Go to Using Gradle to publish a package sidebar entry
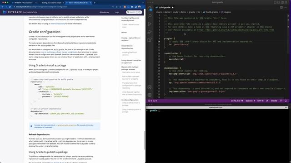Screen dimensions: 291x163 (131, 110)
